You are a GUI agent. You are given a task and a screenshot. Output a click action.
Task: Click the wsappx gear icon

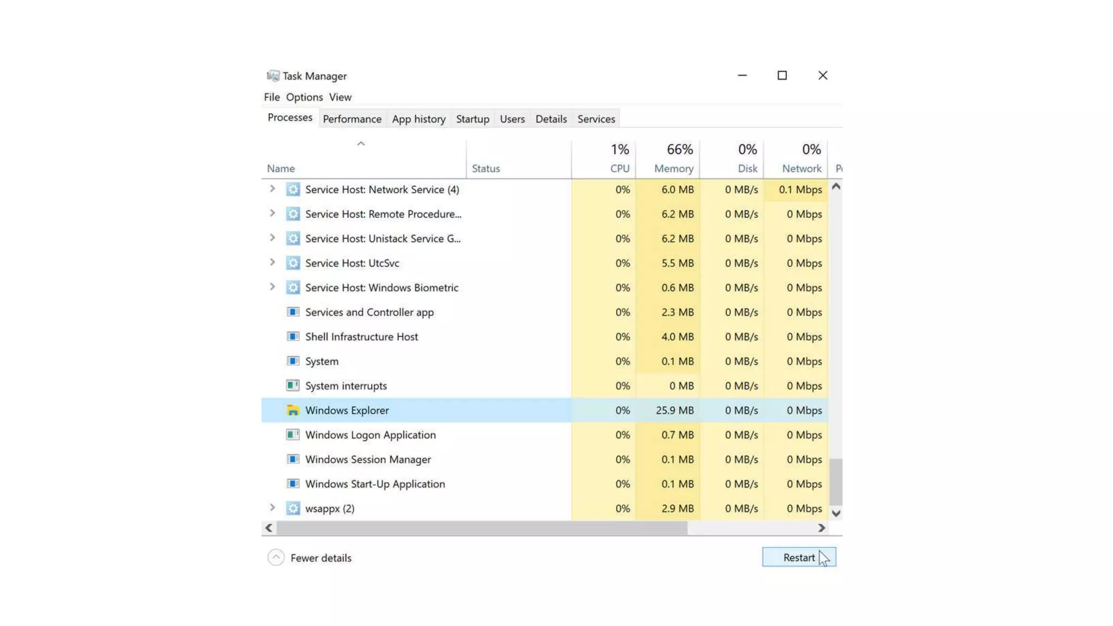293,509
